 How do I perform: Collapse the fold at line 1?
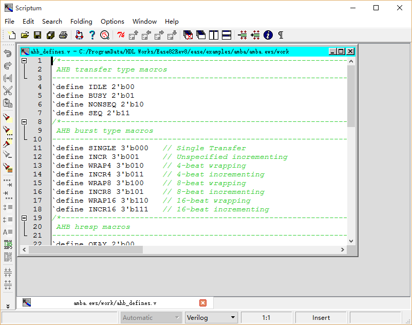[24, 61]
